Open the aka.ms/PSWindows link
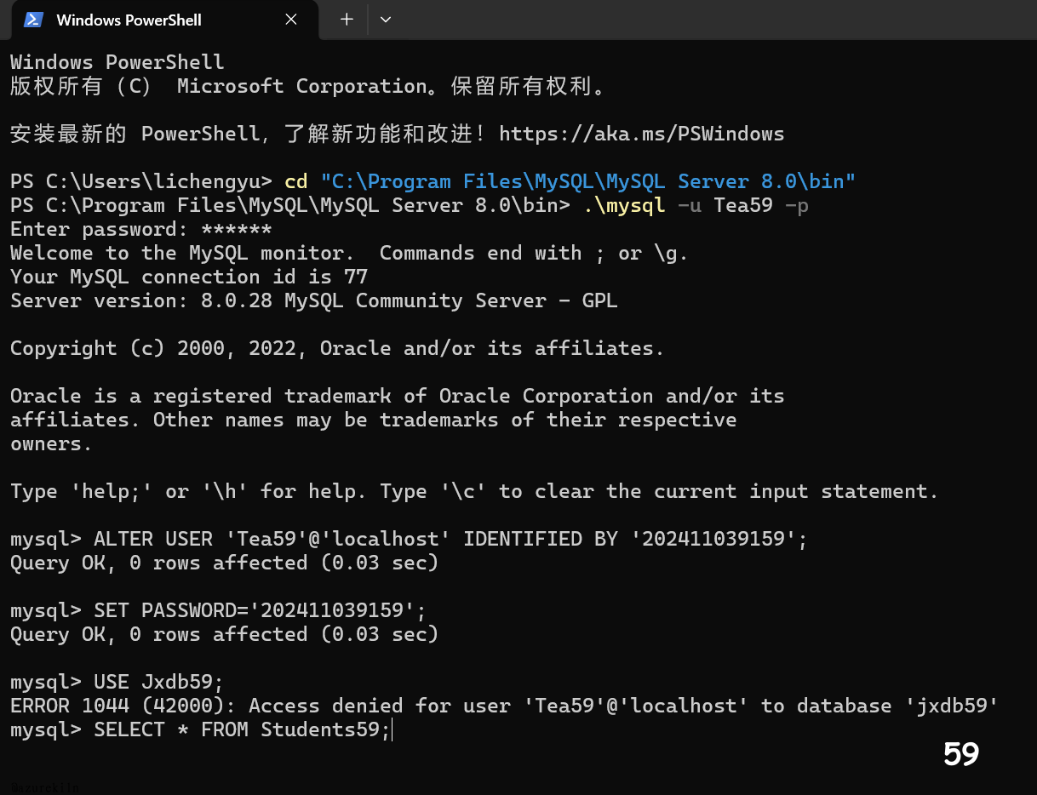The image size is (1037, 795). (641, 134)
